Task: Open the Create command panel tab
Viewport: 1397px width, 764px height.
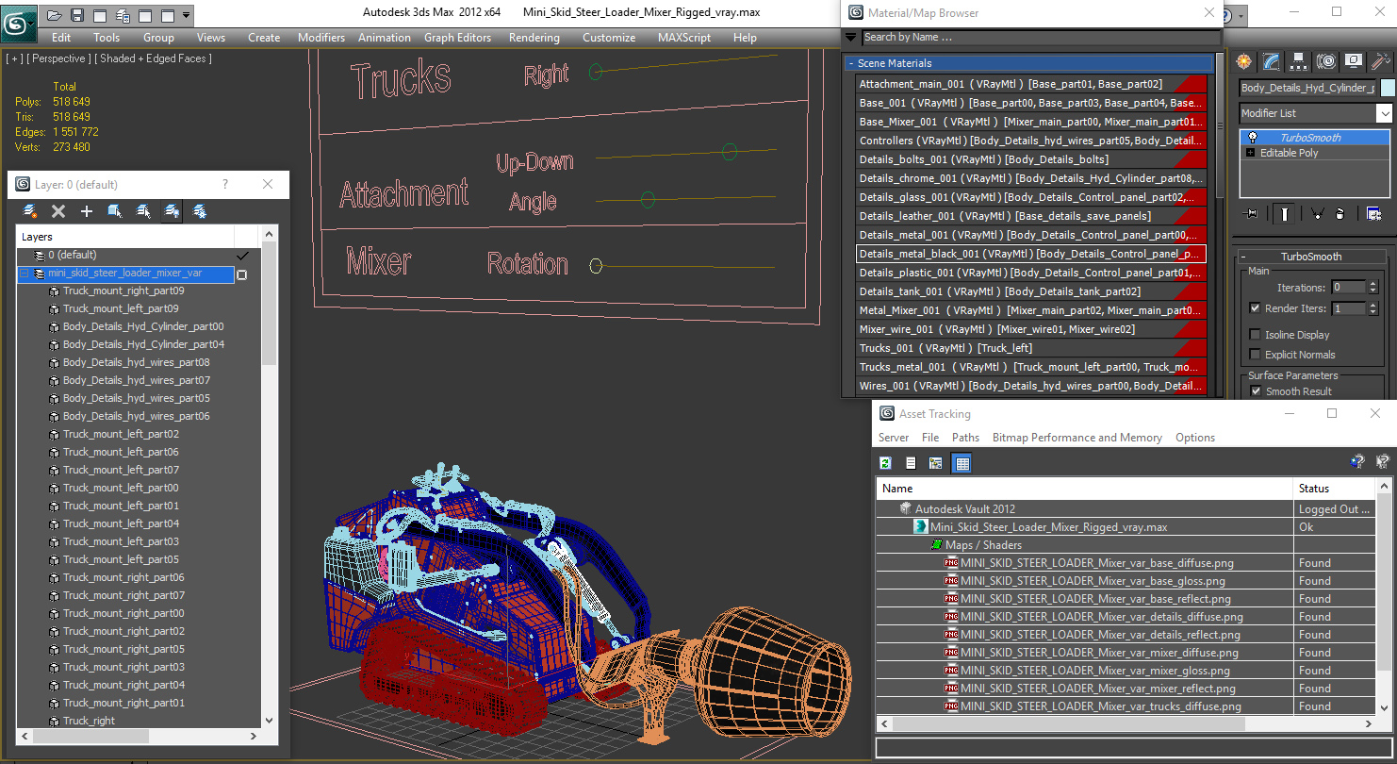Action: click(x=1244, y=61)
